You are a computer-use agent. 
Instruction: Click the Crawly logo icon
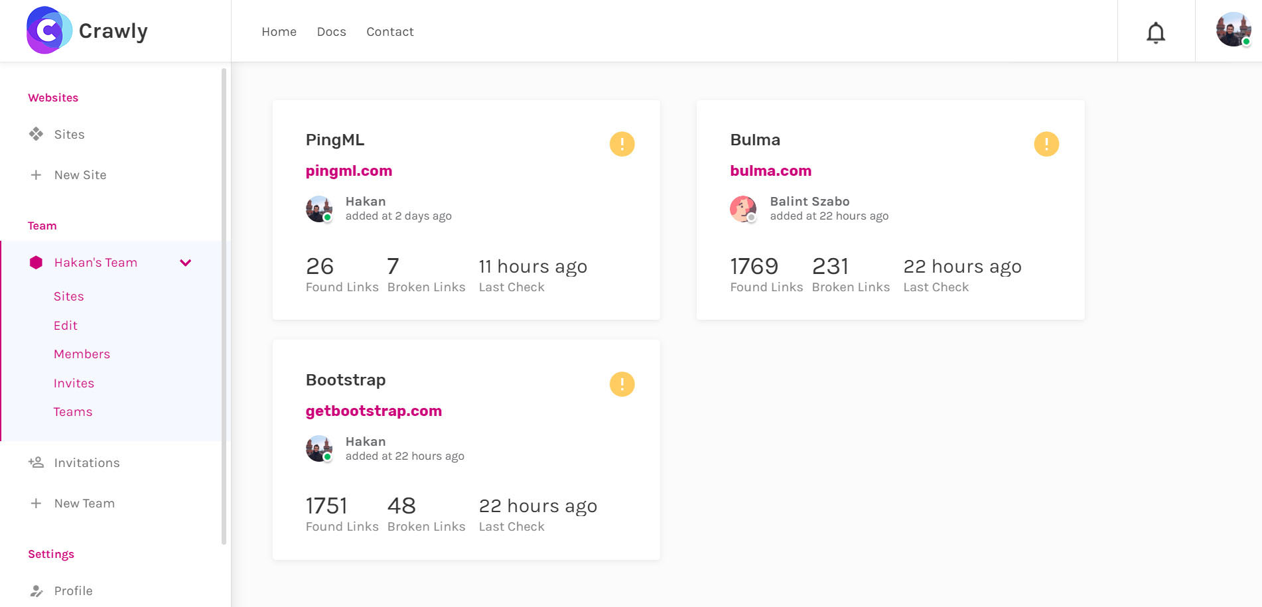(49, 31)
